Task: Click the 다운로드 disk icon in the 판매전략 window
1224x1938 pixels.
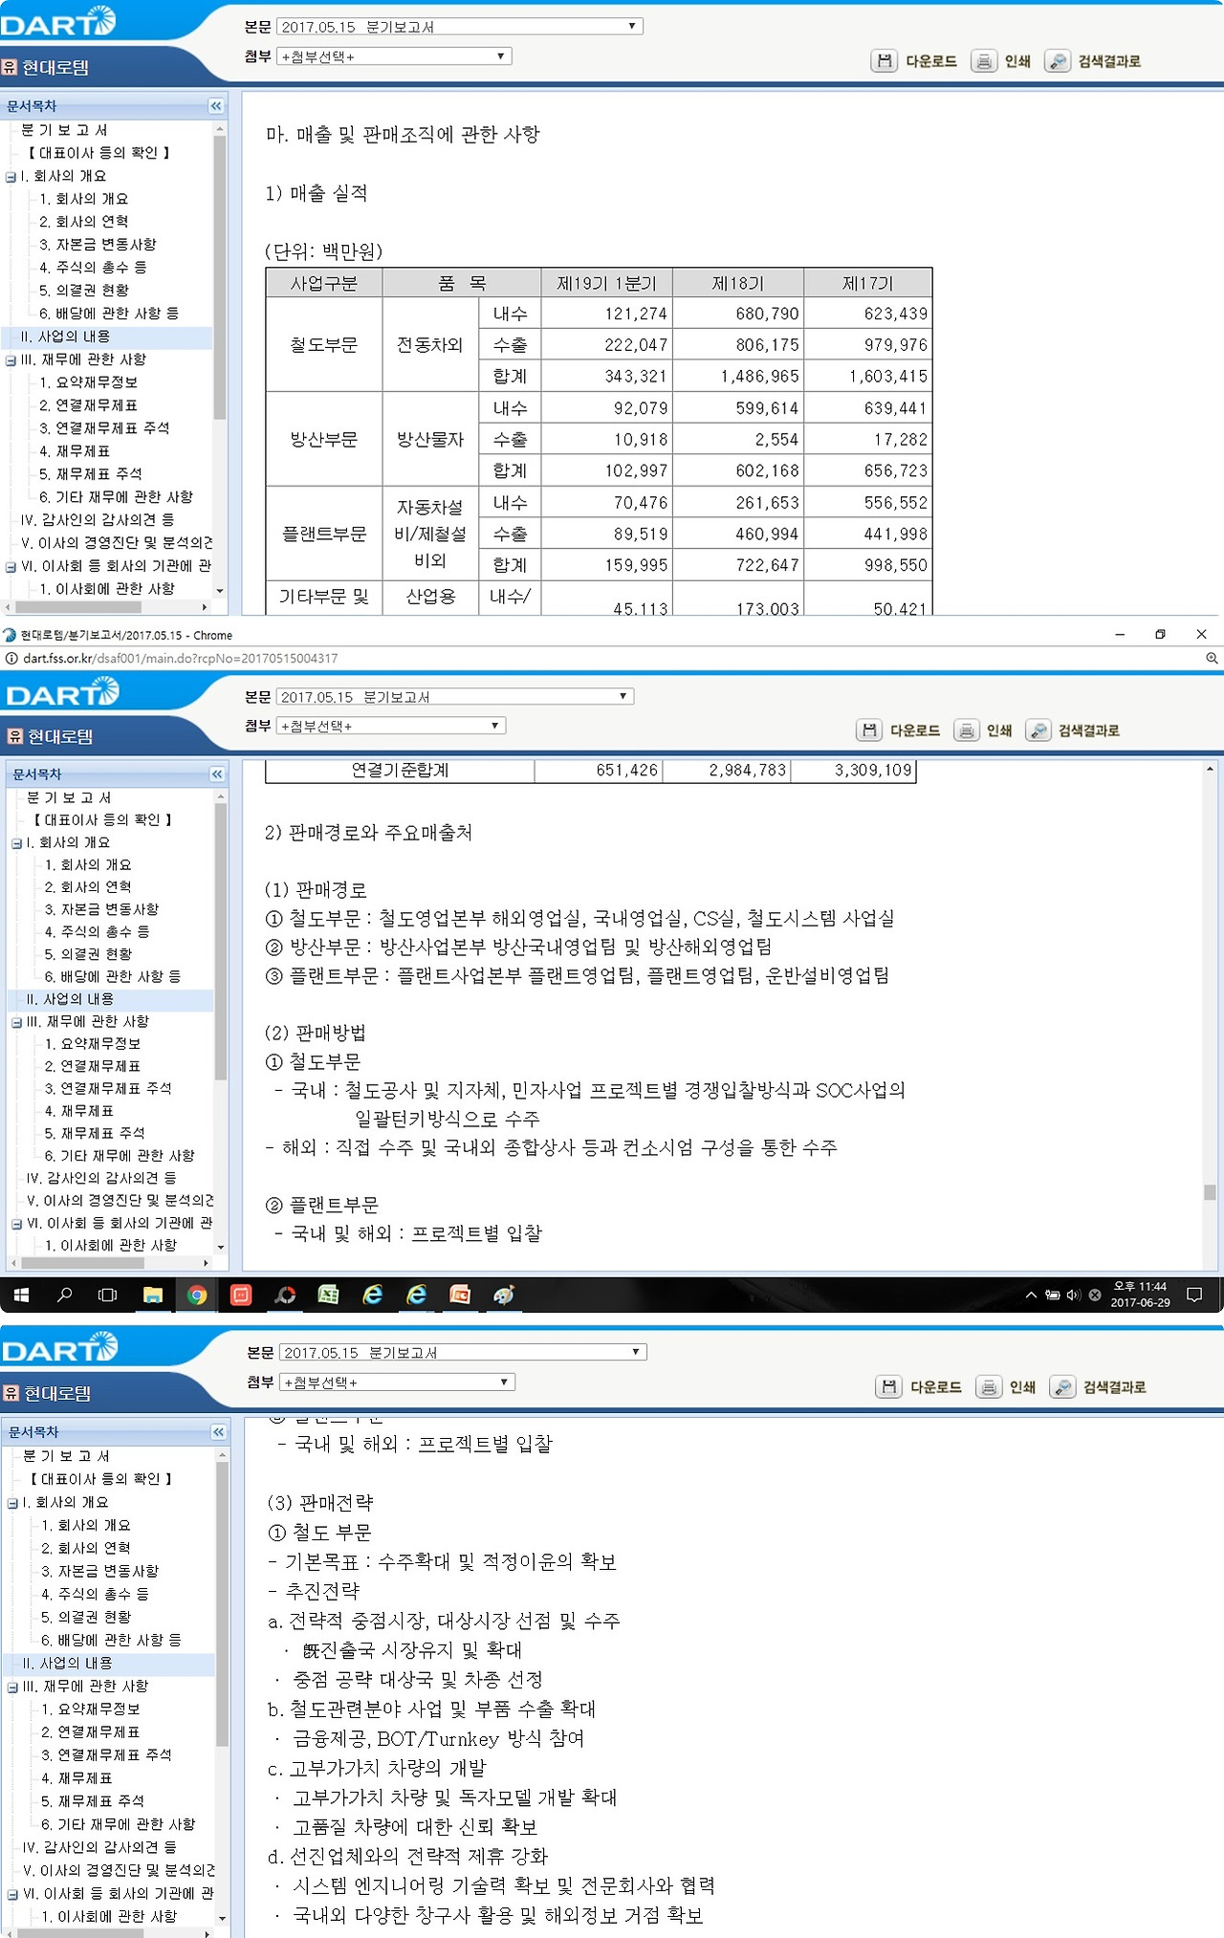Action: (889, 1387)
